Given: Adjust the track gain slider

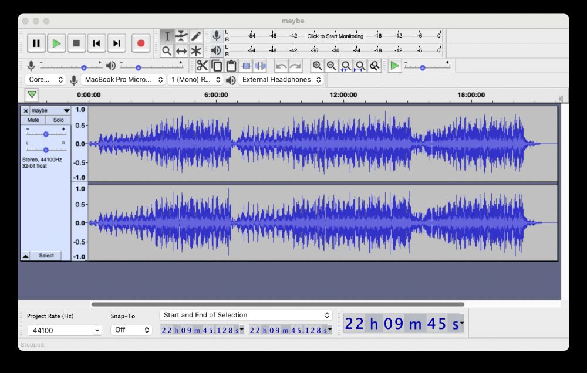Looking at the screenshot, I should coord(46,134).
